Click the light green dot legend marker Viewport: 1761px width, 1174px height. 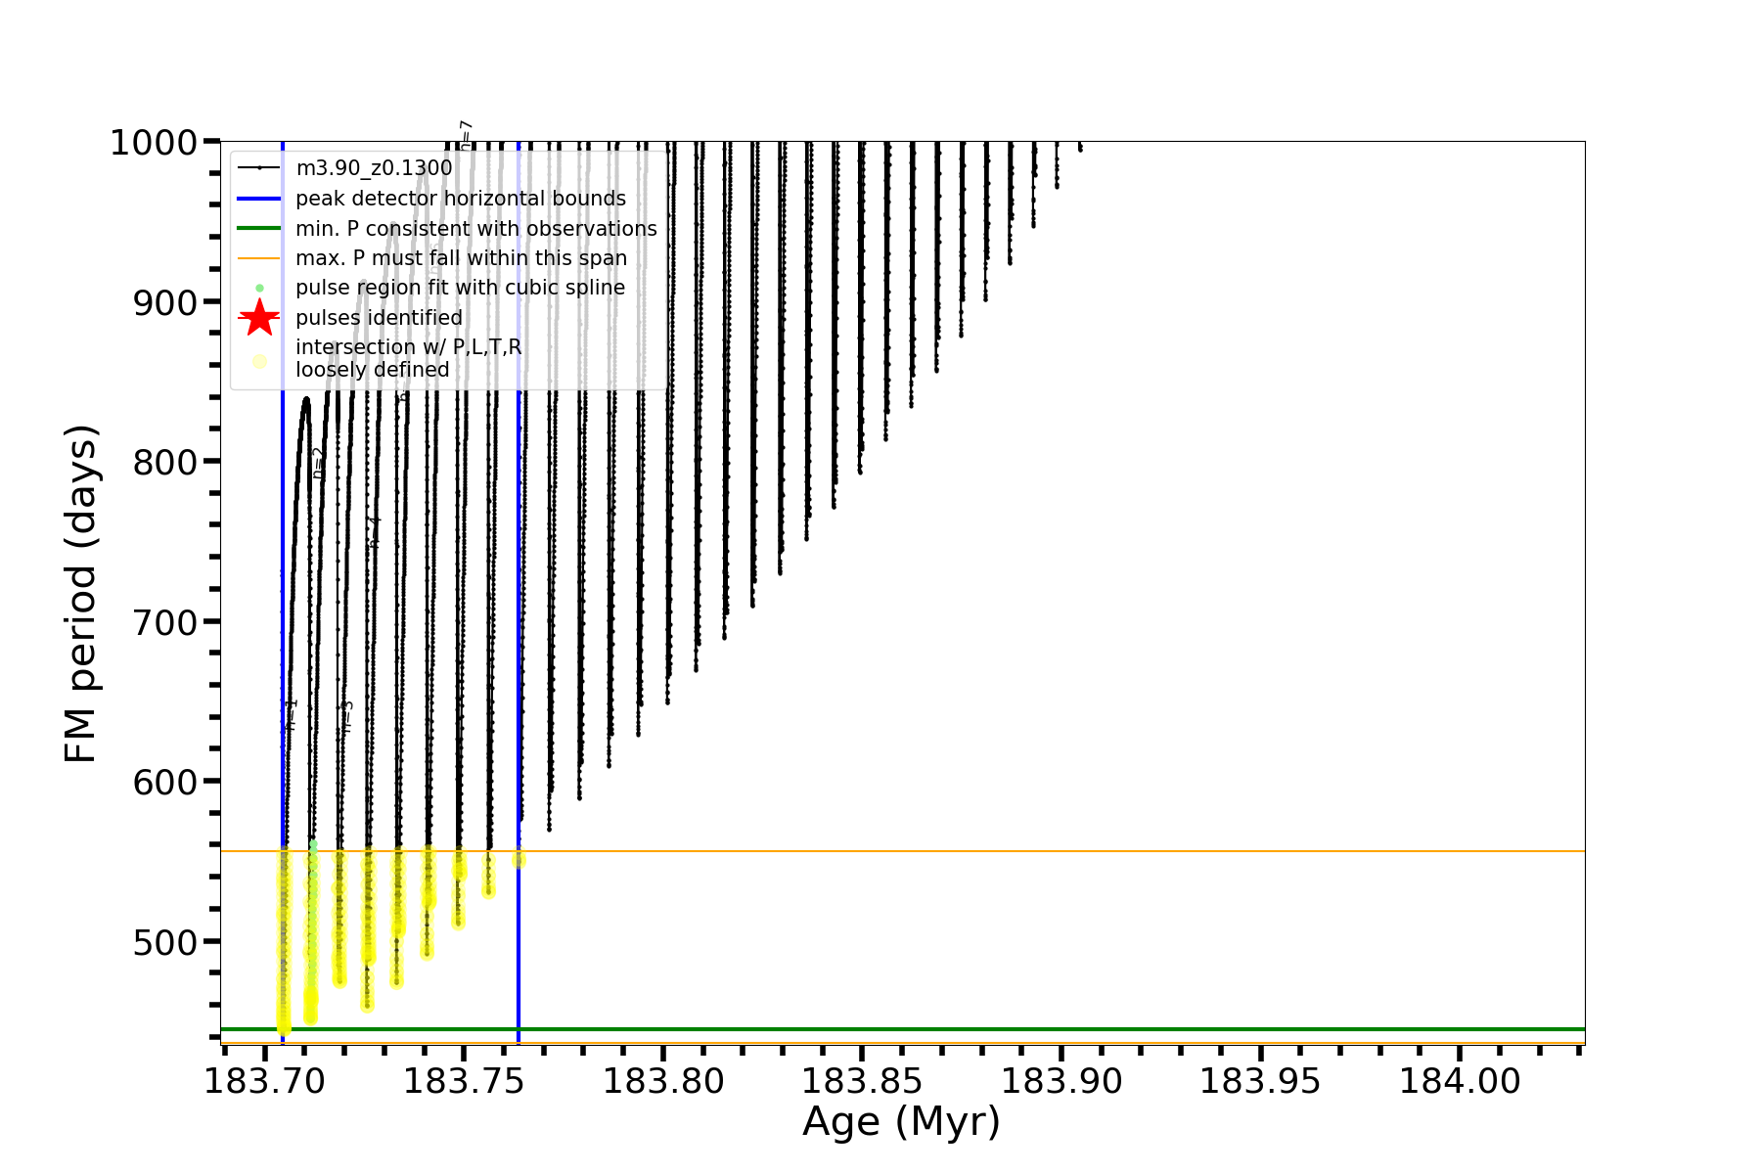tap(259, 289)
